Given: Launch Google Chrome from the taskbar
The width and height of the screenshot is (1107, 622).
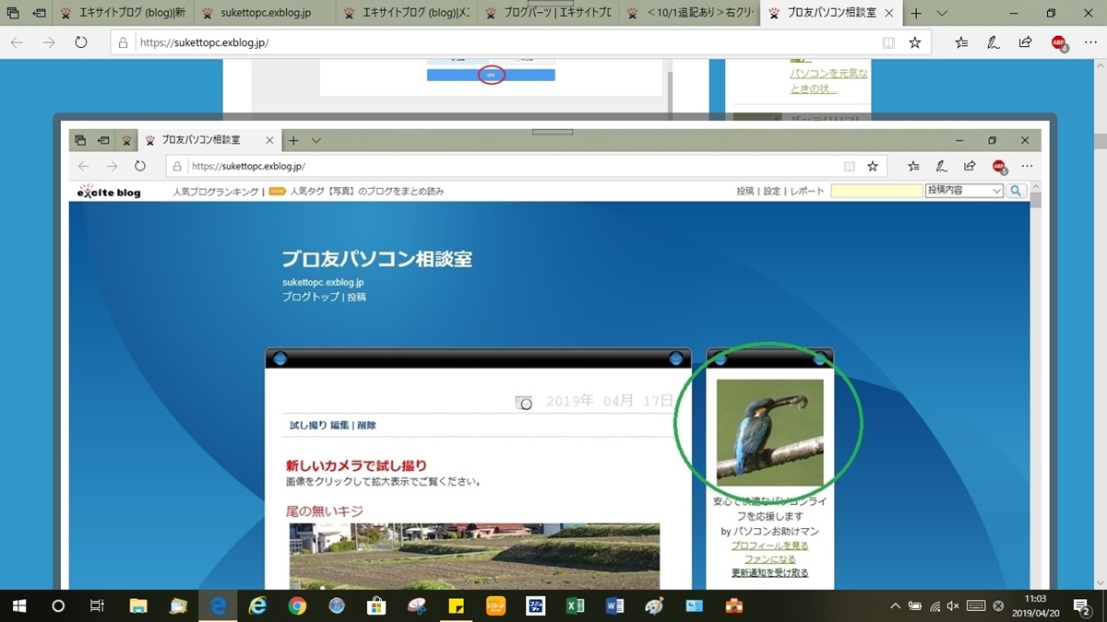Looking at the screenshot, I should [297, 606].
